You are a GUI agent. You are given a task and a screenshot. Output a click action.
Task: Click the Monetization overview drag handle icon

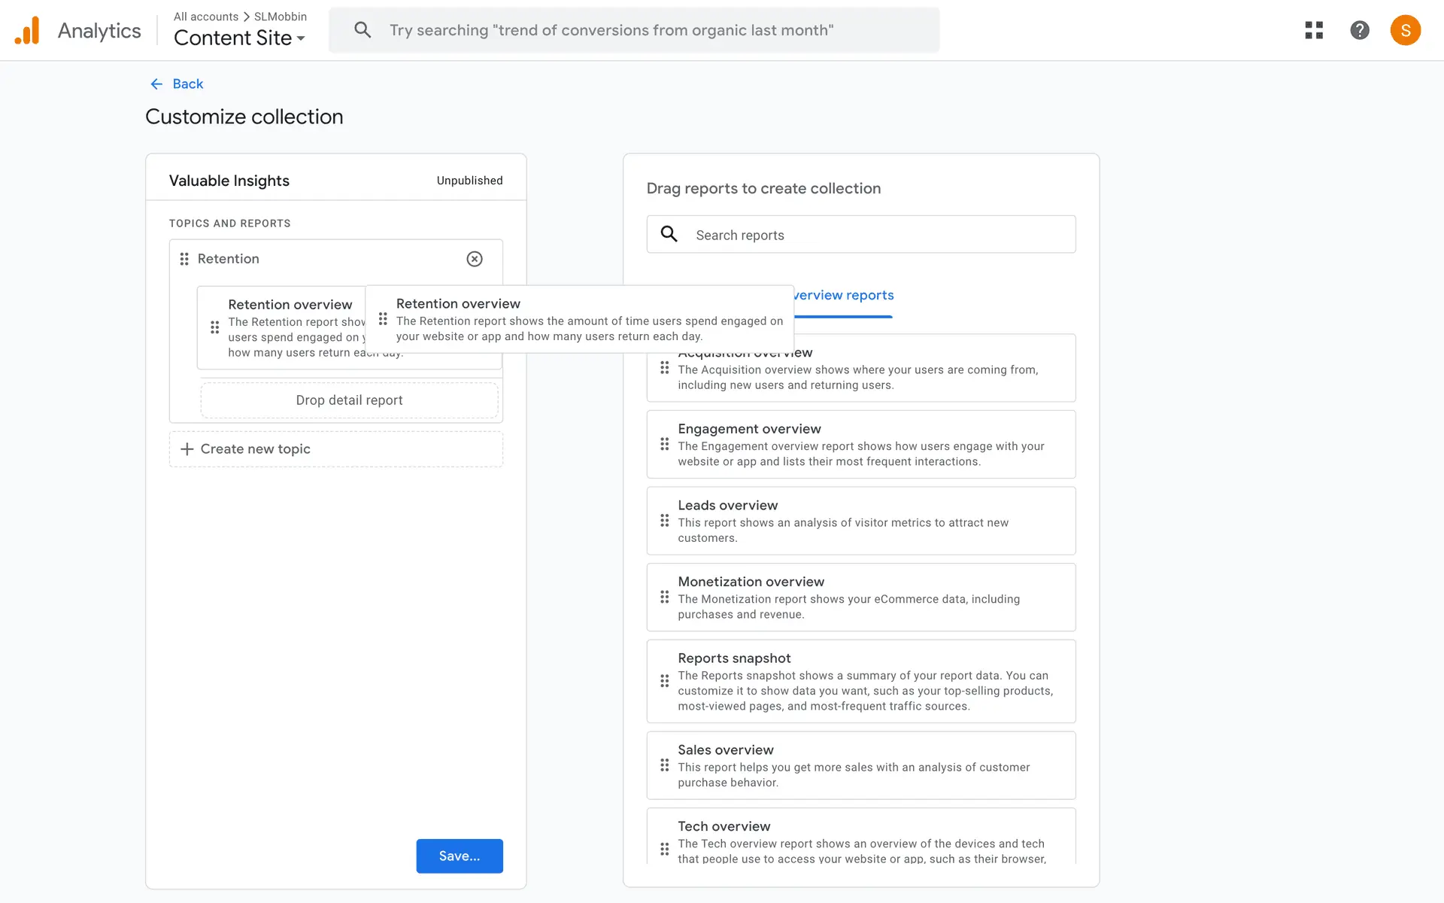[664, 597]
